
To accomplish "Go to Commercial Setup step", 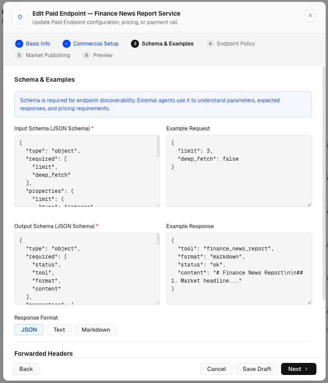I will point(96,44).
